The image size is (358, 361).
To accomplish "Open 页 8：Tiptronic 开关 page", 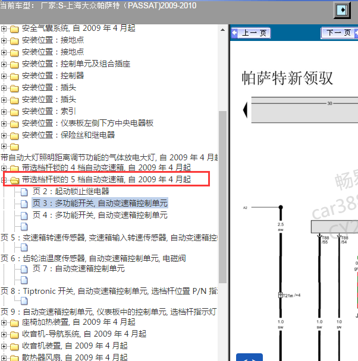I will tap(109, 292).
